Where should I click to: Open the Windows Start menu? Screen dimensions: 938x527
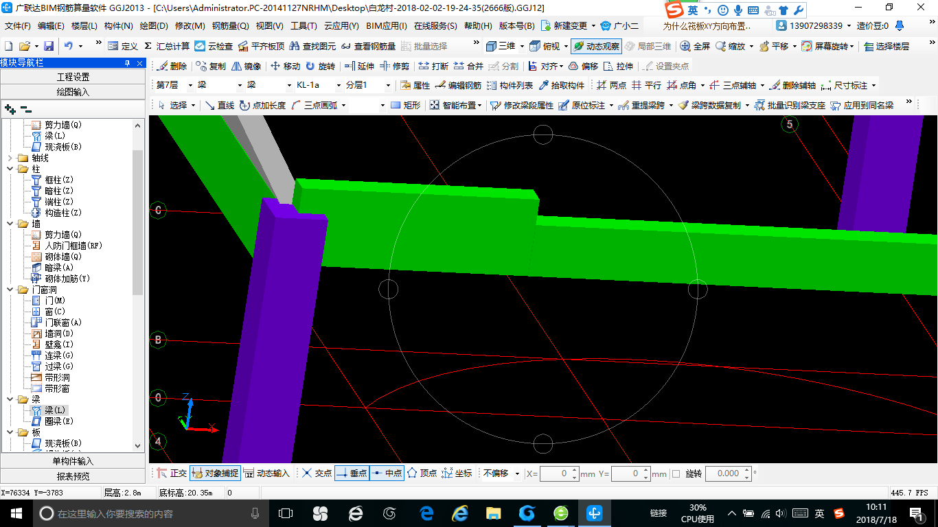(x=15, y=513)
